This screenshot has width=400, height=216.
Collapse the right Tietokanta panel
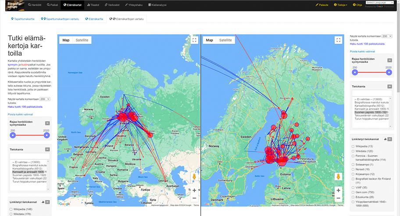[389, 87]
